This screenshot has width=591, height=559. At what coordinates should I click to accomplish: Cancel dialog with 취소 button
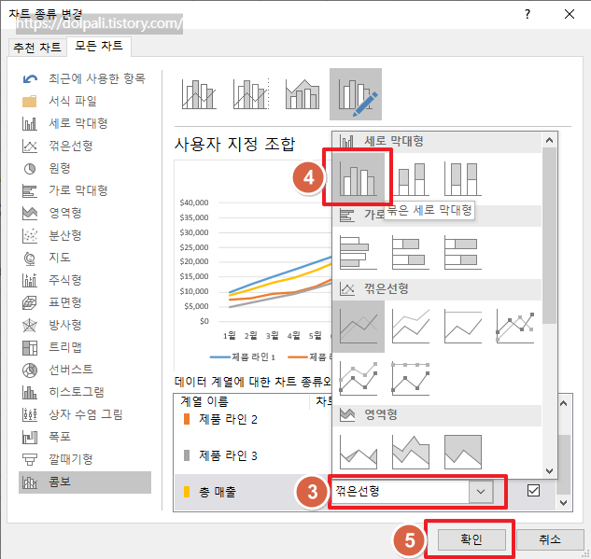(x=550, y=539)
